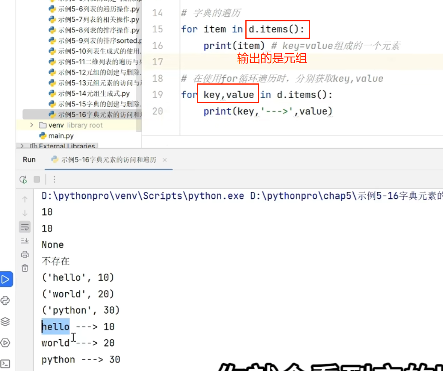Screen dimensions: 443x371
Task: Open Run toolbar more options
Action: click(x=54, y=179)
